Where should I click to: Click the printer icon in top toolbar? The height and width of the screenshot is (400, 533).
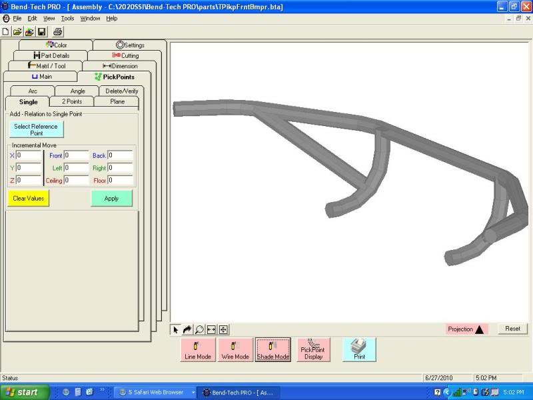pyautogui.click(x=58, y=32)
